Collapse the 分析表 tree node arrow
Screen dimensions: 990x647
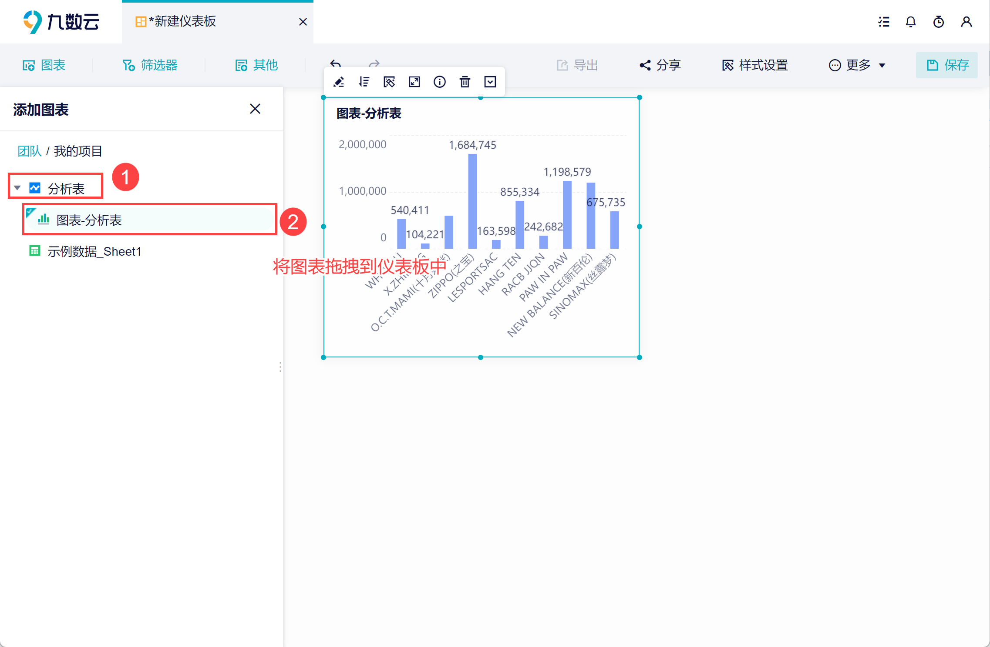point(17,188)
